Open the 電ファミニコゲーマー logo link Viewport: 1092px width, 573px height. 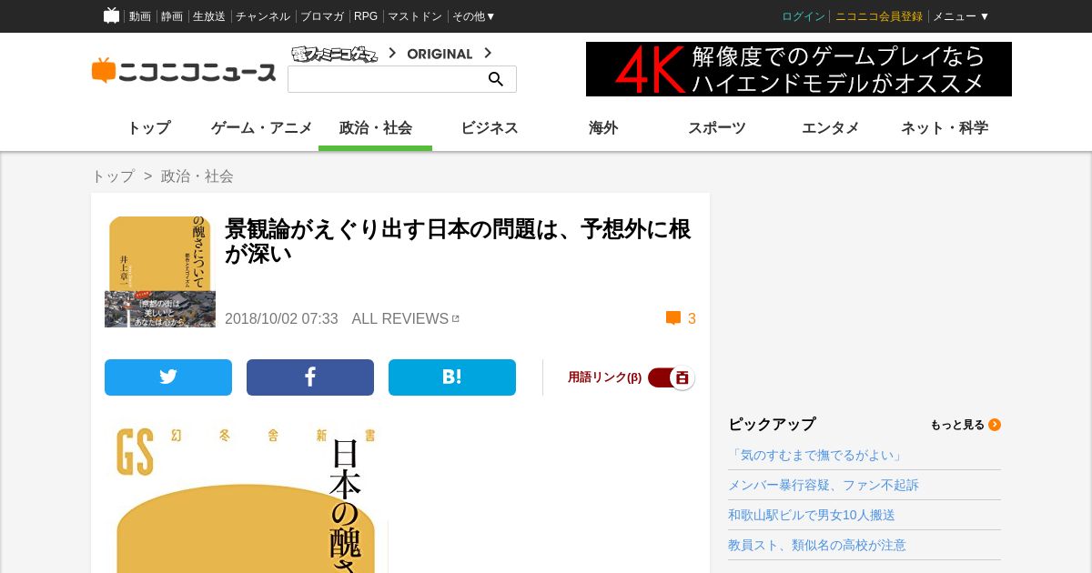[335, 54]
